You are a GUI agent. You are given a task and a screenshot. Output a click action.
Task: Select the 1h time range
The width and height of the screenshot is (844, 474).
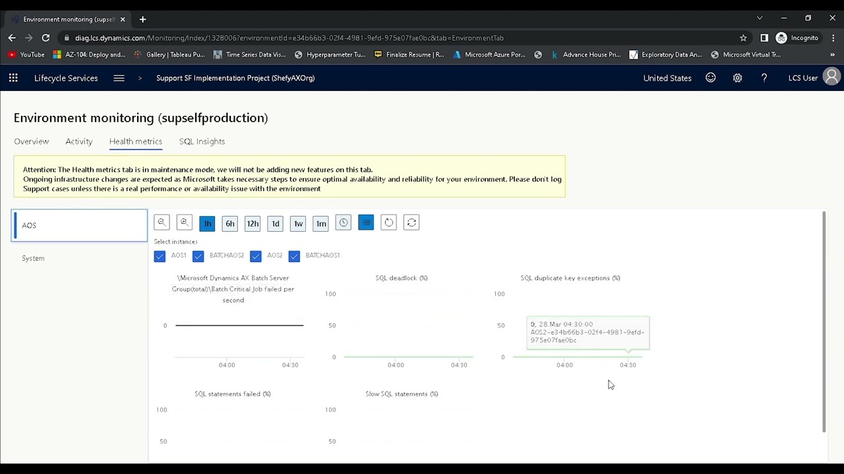coord(207,223)
